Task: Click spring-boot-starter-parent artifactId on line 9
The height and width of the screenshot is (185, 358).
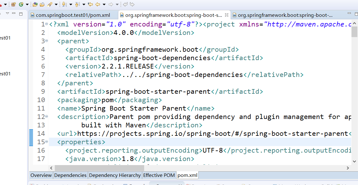Action: coord(158,92)
